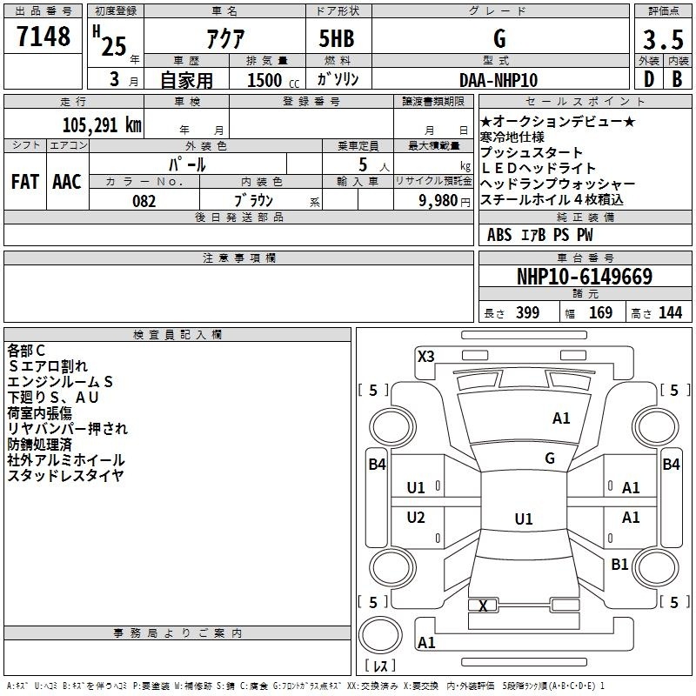Click the grade value G in header

tap(499, 38)
